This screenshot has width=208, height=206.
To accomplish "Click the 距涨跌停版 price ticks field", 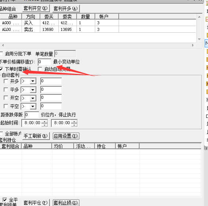I will (32, 115).
